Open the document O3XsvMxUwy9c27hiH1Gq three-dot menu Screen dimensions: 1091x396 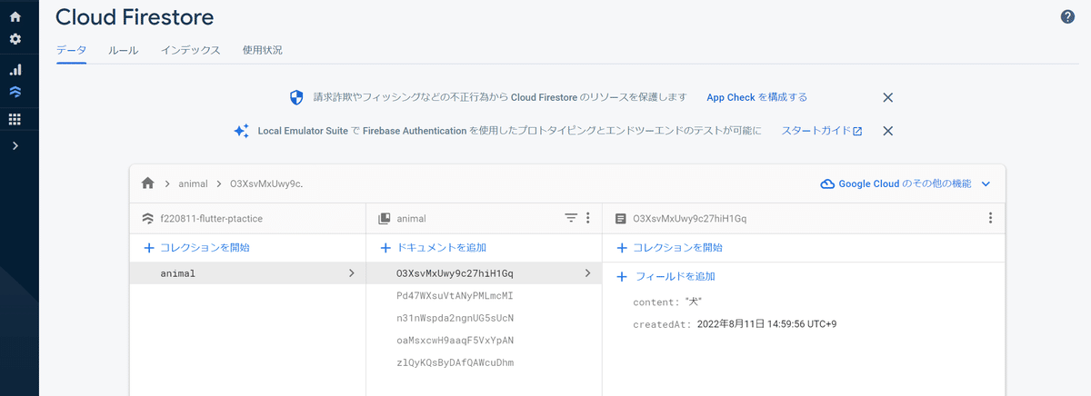tap(990, 218)
